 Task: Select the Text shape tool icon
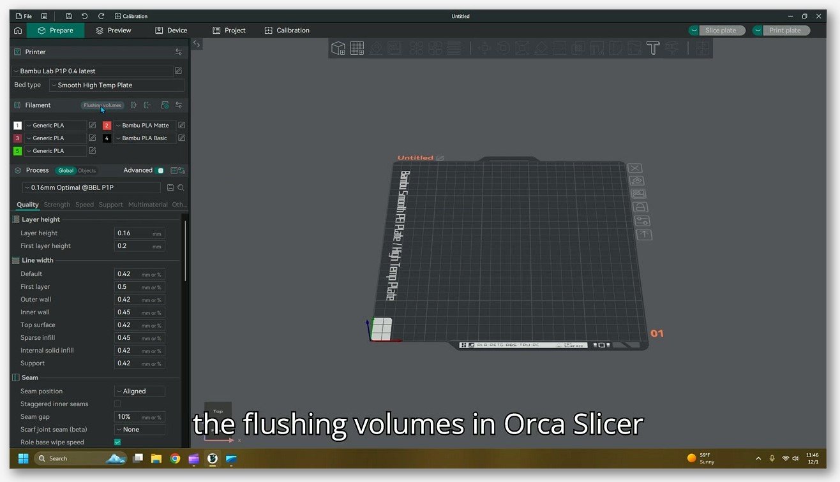point(652,48)
